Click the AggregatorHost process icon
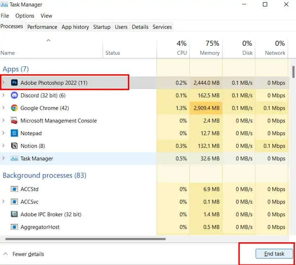The image size is (296, 265). click(14, 227)
